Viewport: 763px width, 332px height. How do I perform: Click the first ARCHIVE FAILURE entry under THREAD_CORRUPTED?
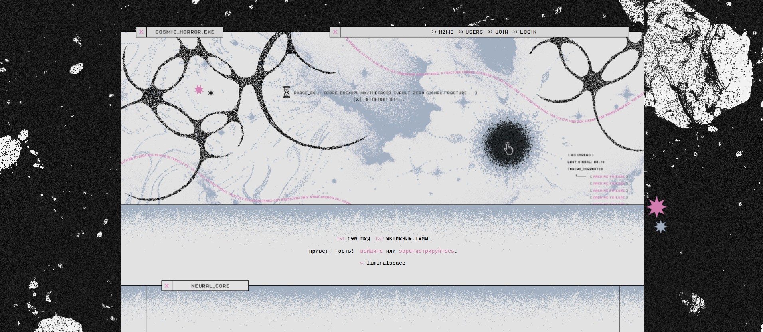point(609,176)
